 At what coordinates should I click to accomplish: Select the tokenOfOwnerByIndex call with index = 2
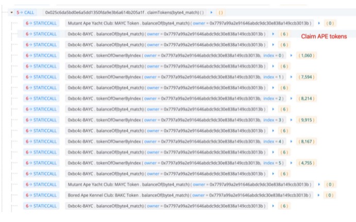176,98
